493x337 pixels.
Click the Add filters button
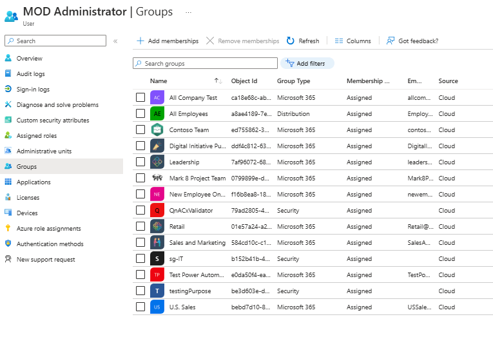tap(307, 63)
